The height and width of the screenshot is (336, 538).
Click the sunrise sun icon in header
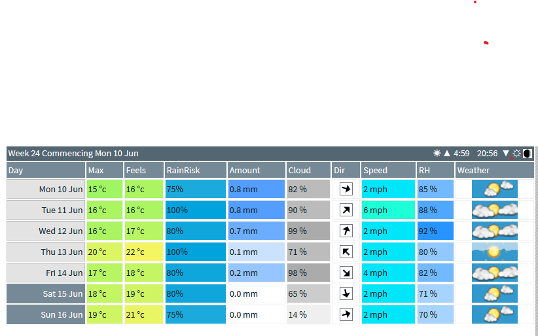pos(437,154)
